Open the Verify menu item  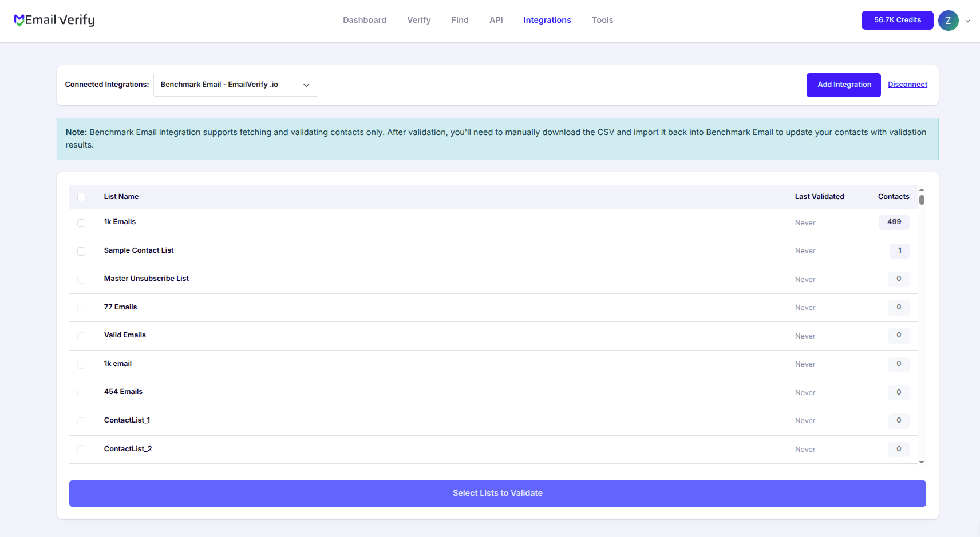pos(419,20)
